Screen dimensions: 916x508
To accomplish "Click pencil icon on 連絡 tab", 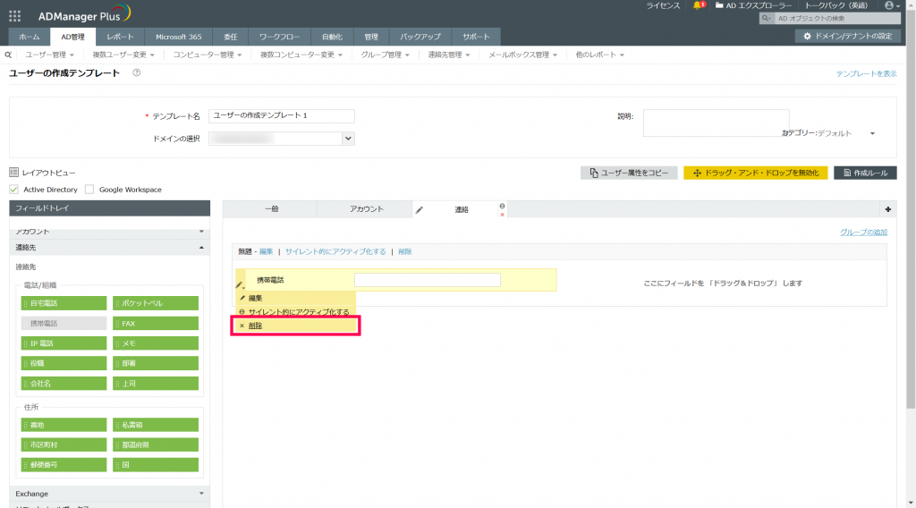I will 419,209.
